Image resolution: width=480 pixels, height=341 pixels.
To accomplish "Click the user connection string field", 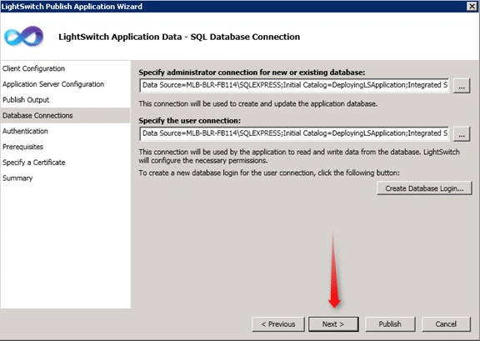I will pyautogui.click(x=294, y=133).
